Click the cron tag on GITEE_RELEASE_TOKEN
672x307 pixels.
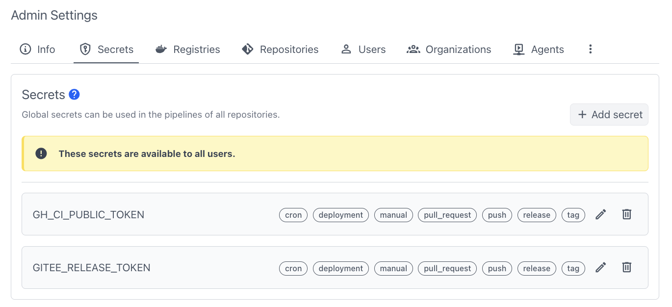293,268
